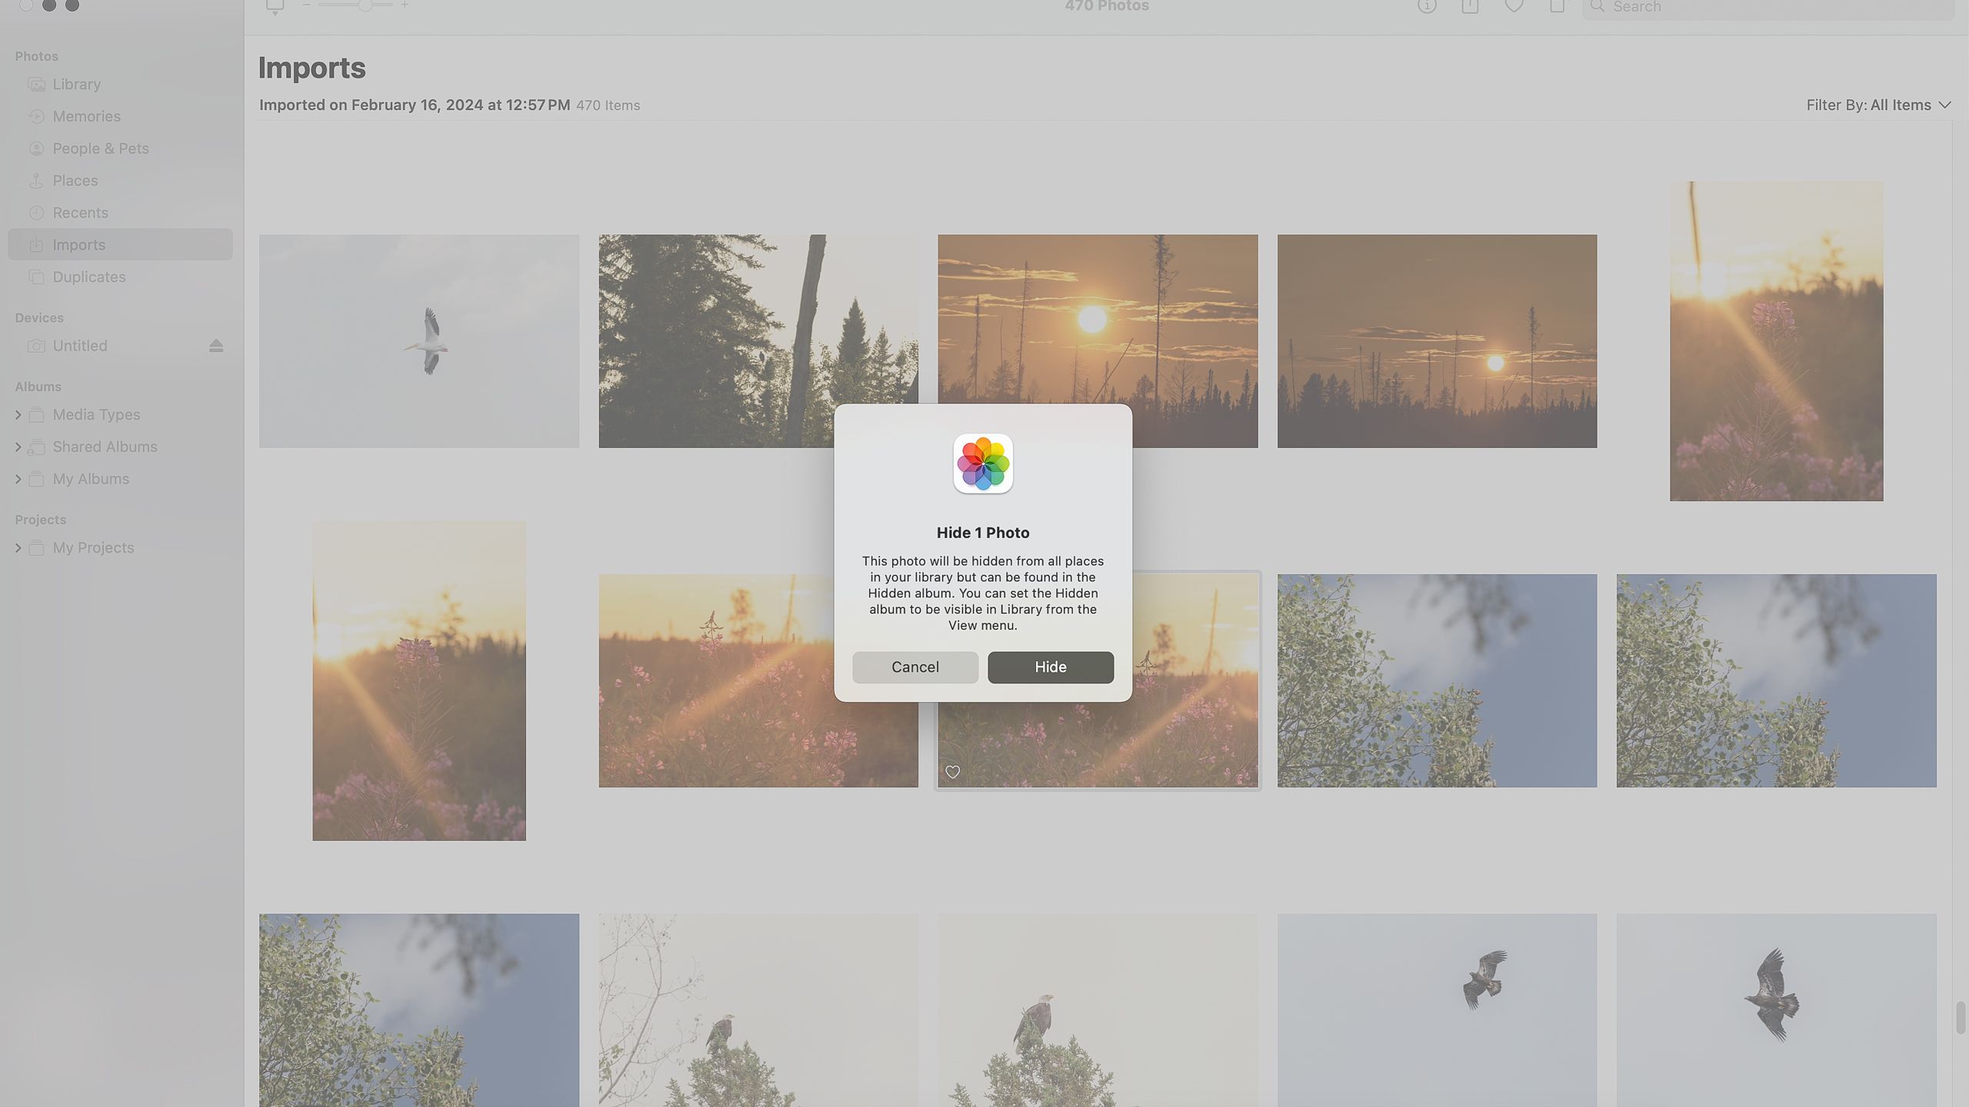Screen dimensions: 1969x1107
Task: Open People & Pets in sidebar
Action: [100, 148]
